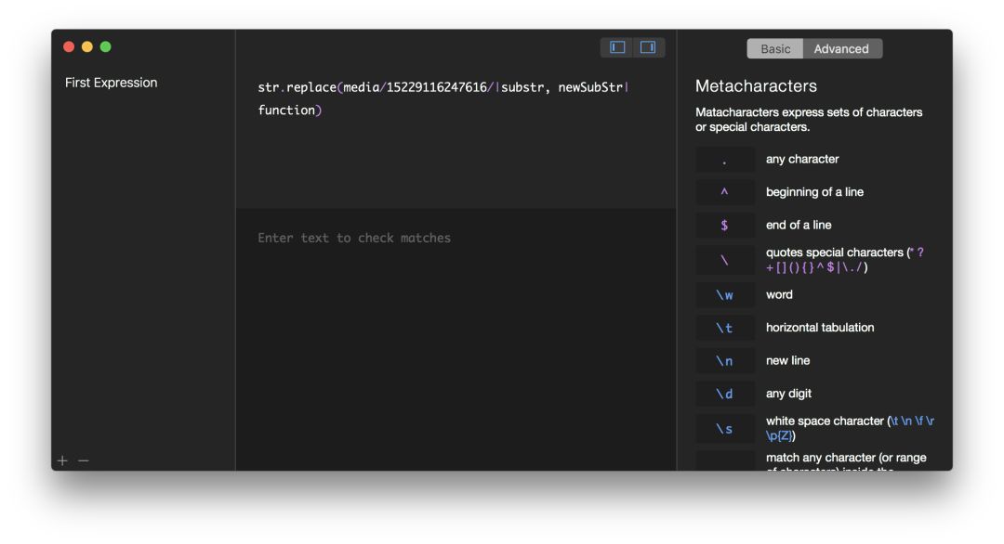
Task: Click 'beginning of a line' description
Action: coord(814,192)
